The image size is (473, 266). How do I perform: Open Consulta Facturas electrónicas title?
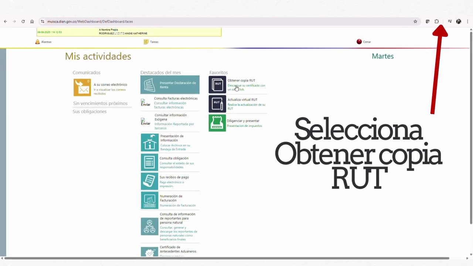(x=176, y=98)
